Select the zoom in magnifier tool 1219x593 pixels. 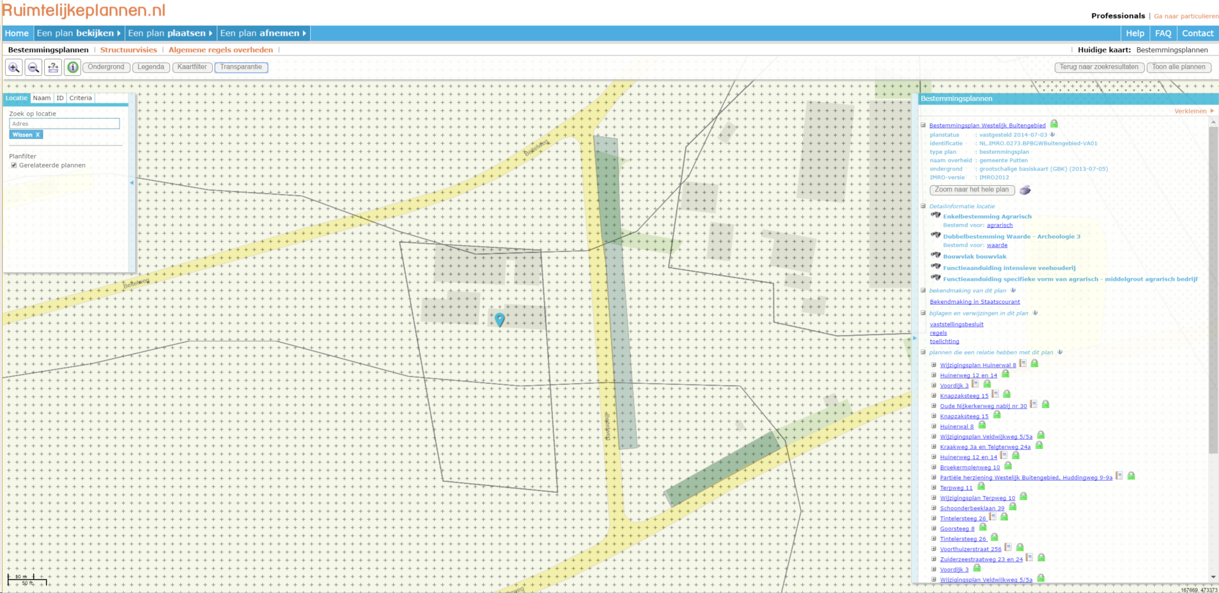13,67
